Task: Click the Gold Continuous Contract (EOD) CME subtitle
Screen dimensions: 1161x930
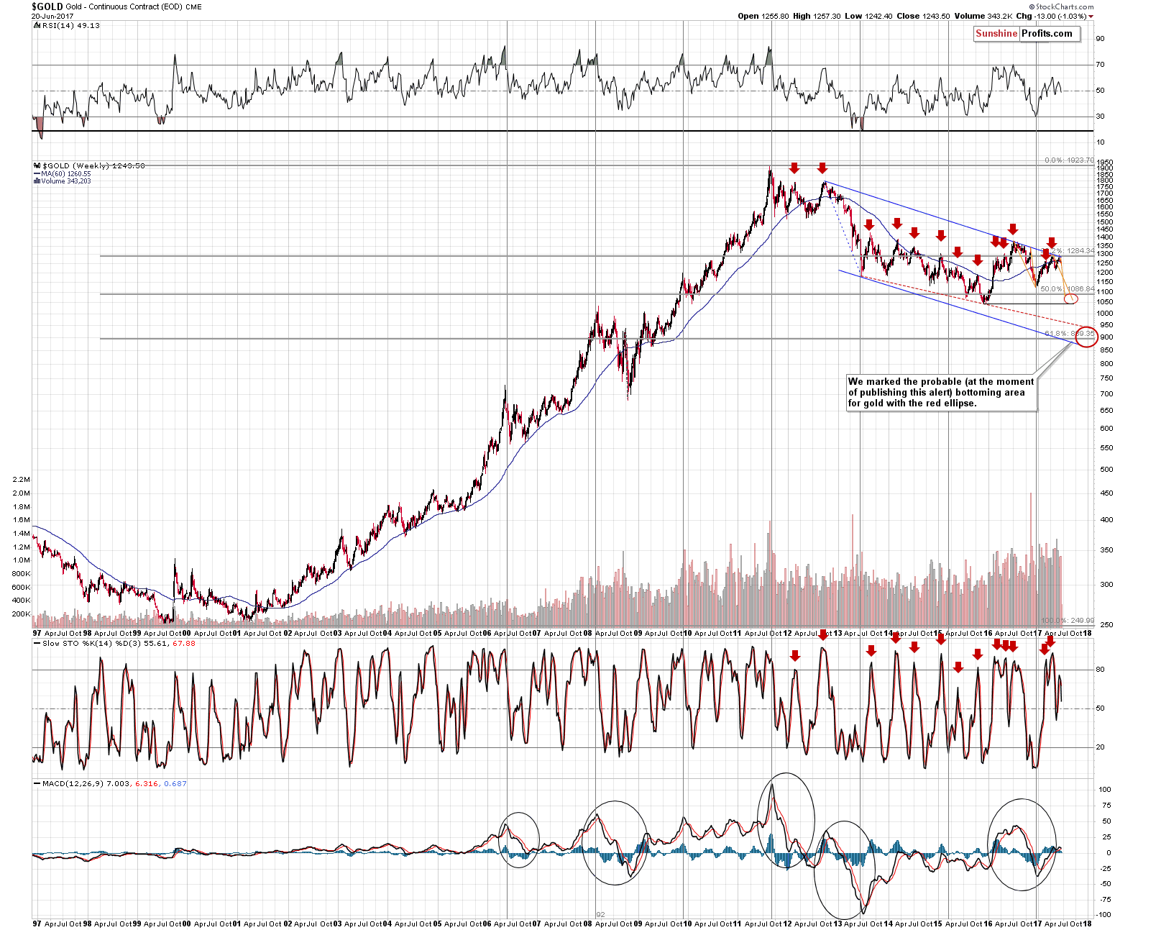Action: [x=134, y=6]
